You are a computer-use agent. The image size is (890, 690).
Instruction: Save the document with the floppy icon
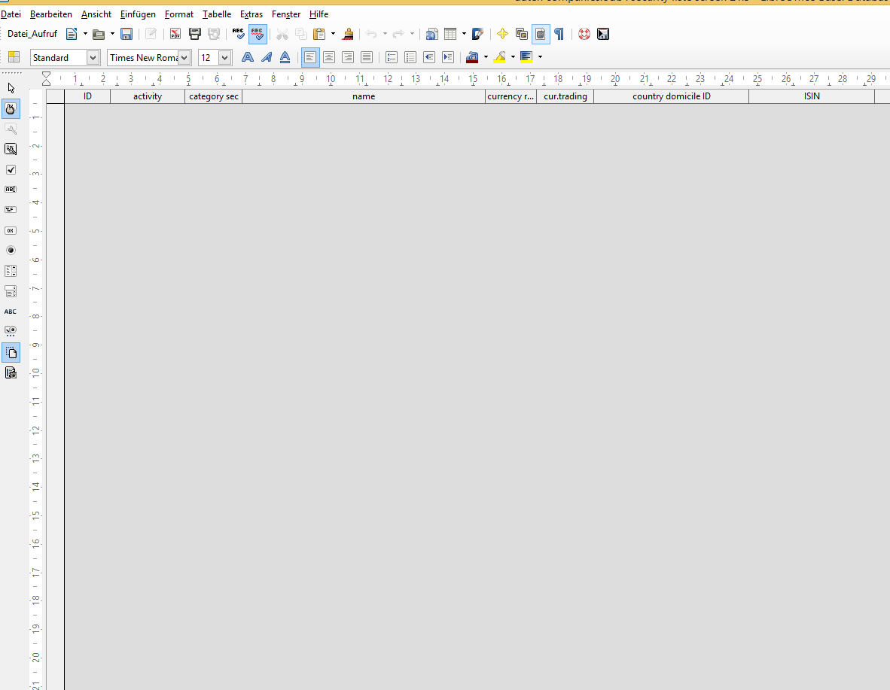point(126,34)
